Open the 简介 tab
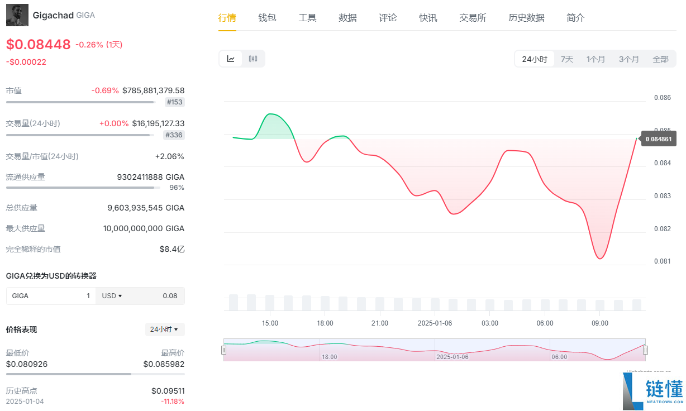Viewport: 686px width, 411px height. point(575,18)
